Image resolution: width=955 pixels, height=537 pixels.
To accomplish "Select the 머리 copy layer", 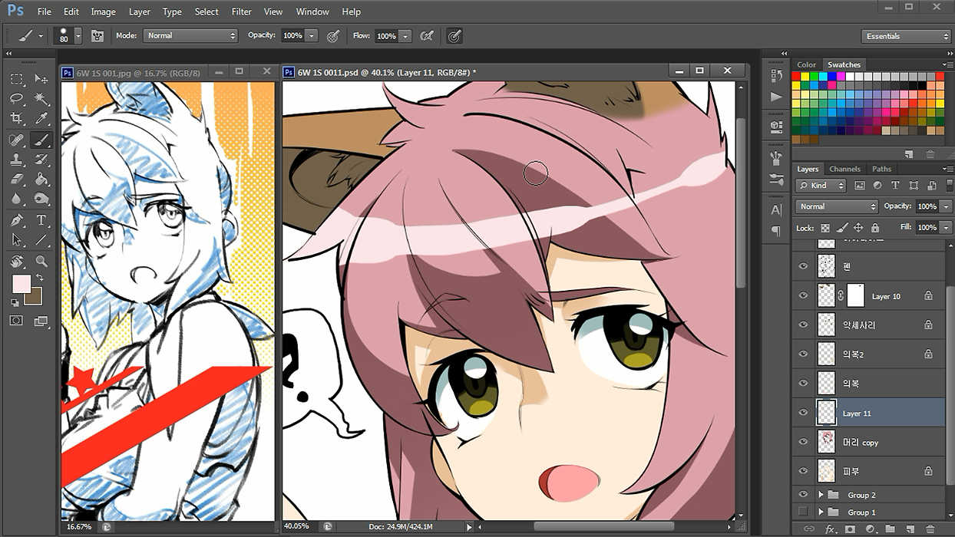I will click(860, 443).
